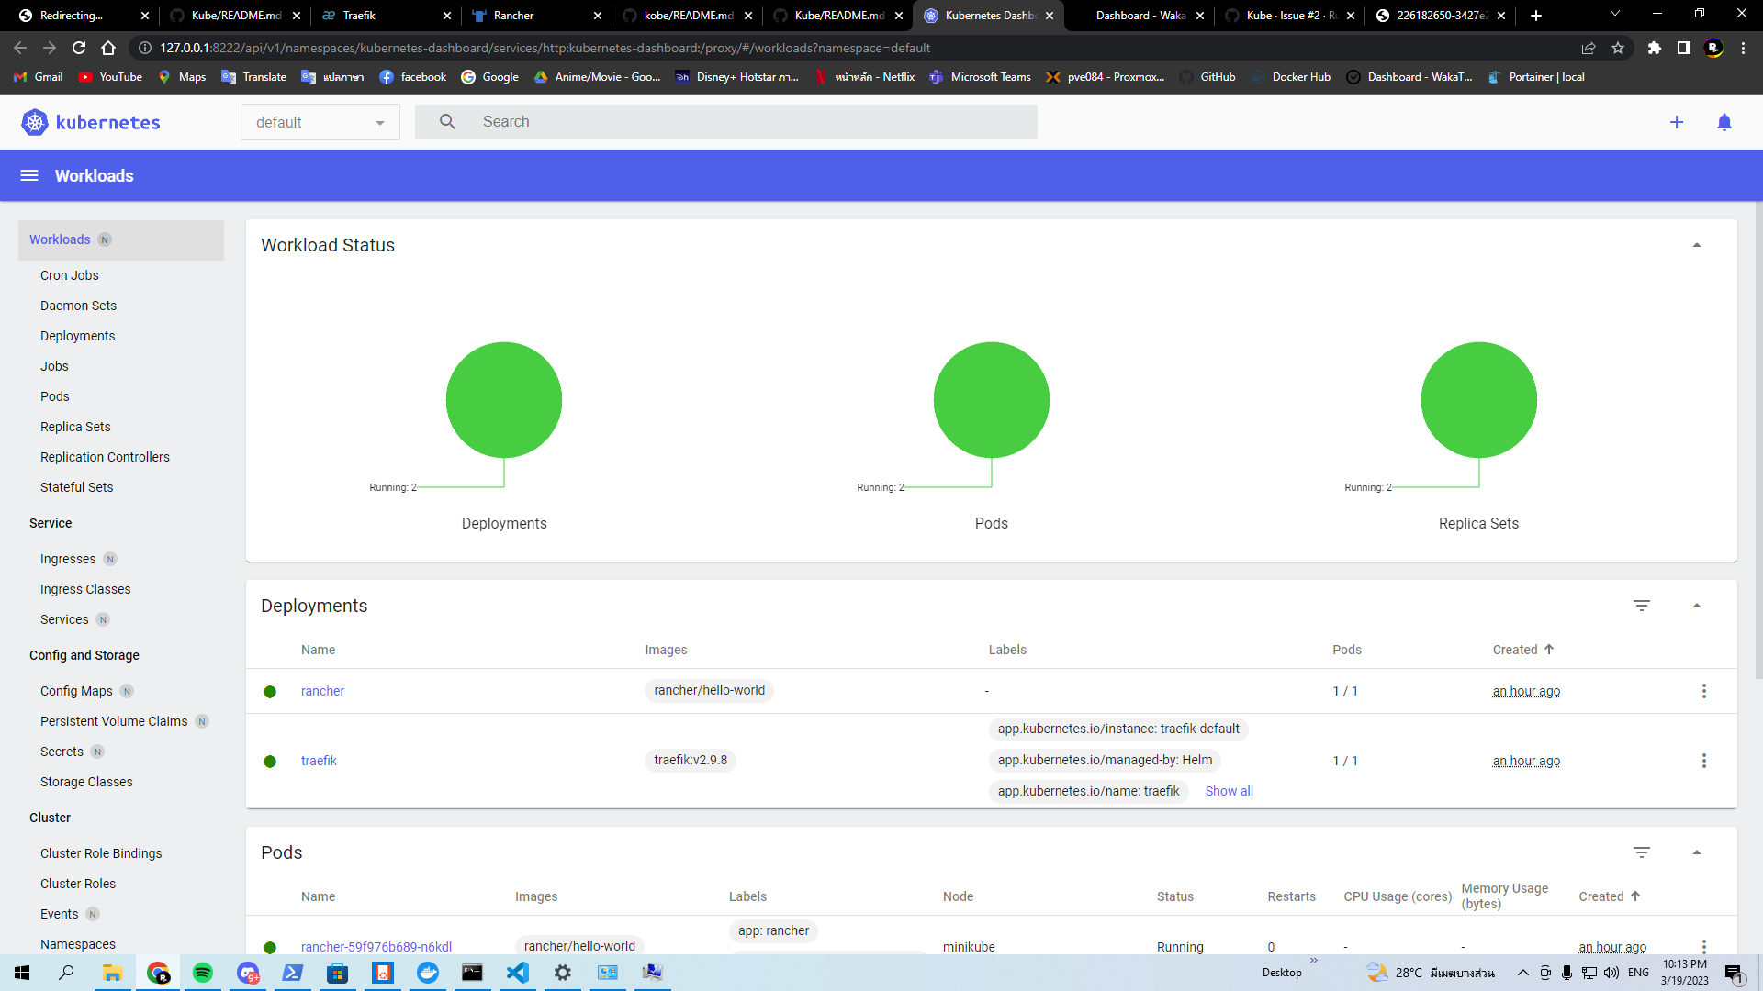
Task: Open the notifications bell
Action: [1724, 122]
